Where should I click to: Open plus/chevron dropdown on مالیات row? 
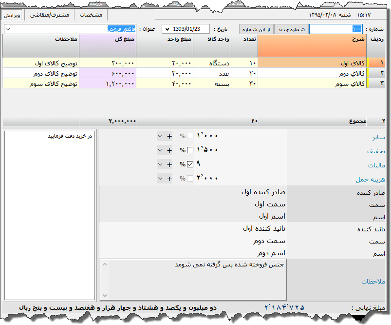[x=161, y=164]
